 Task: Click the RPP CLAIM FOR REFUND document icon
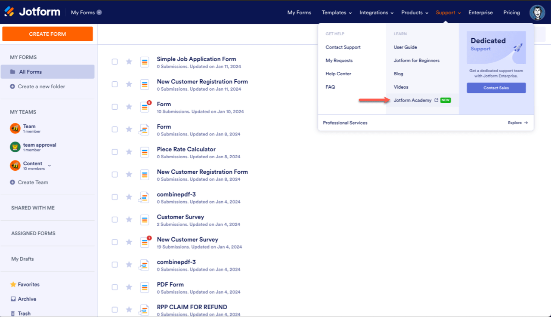[x=144, y=310]
